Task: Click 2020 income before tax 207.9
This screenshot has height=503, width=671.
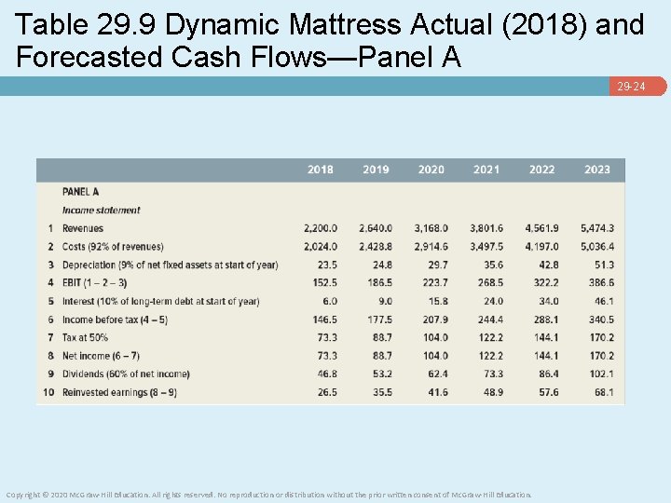Action: pos(436,319)
